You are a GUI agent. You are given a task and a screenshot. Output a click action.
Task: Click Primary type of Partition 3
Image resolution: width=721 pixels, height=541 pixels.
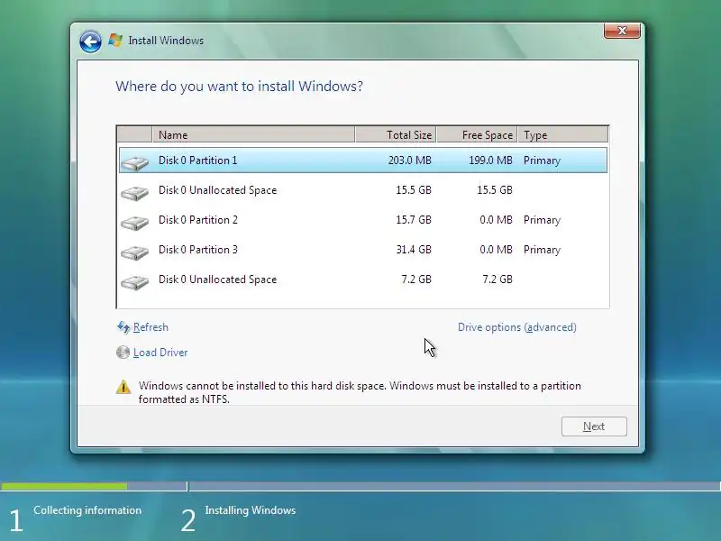click(543, 251)
